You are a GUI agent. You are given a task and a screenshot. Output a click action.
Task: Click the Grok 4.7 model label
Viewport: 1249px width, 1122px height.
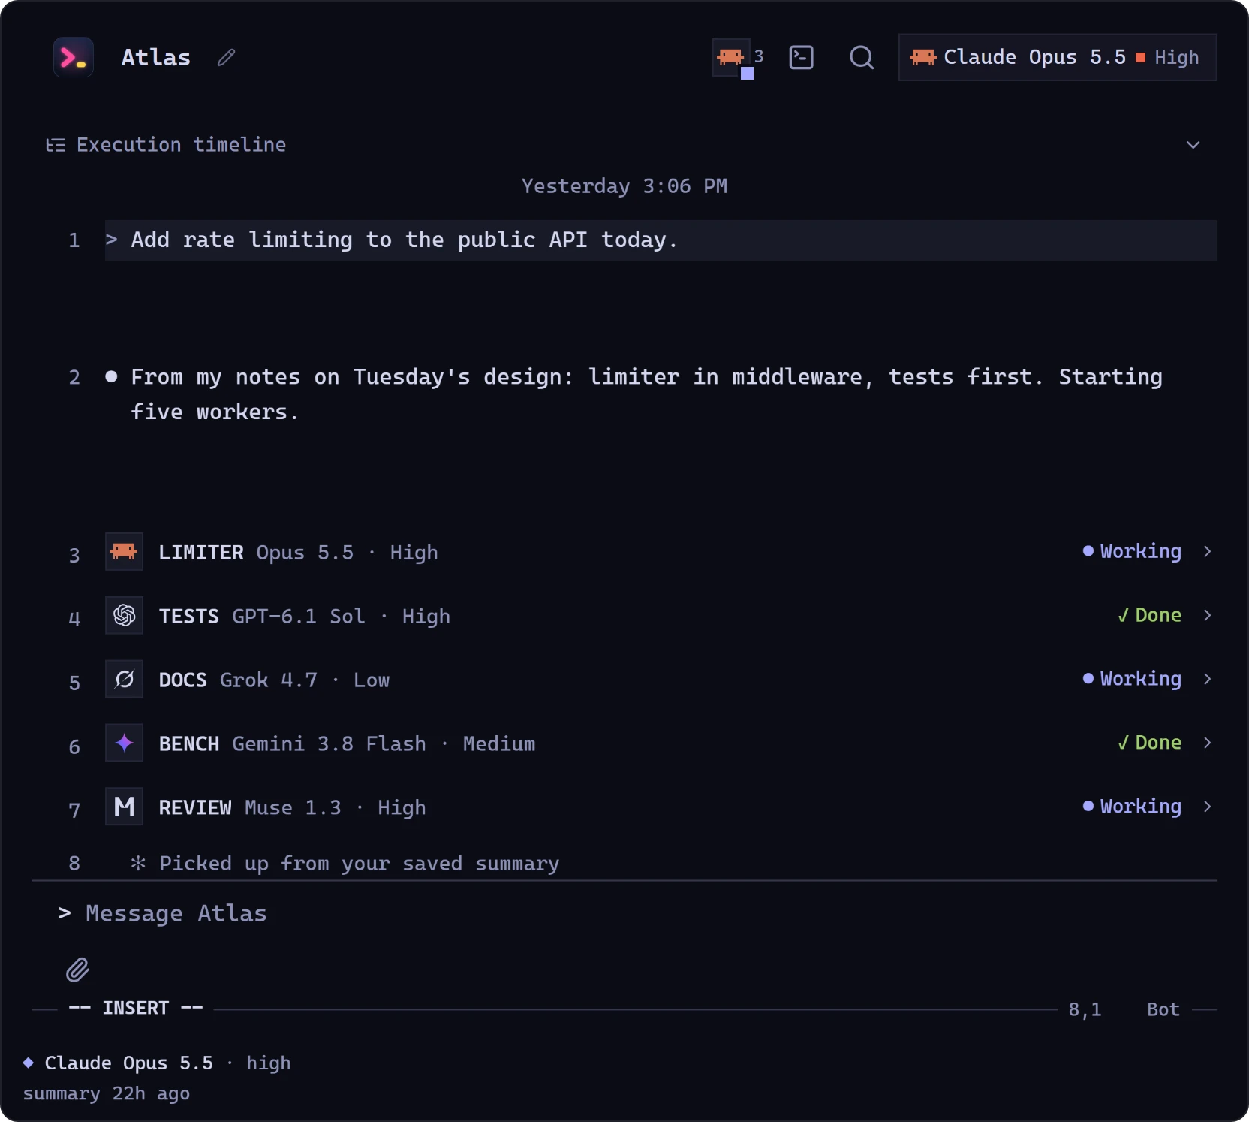pyautogui.click(x=269, y=680)
